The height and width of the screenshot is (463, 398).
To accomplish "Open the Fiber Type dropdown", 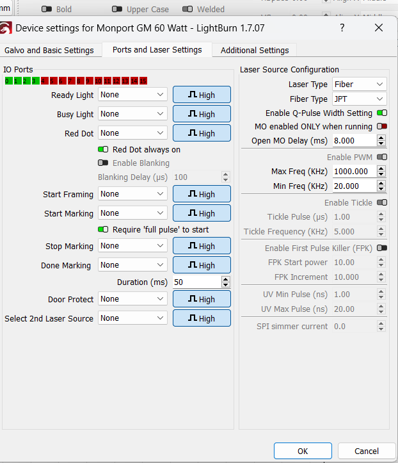I will (360, 99).
